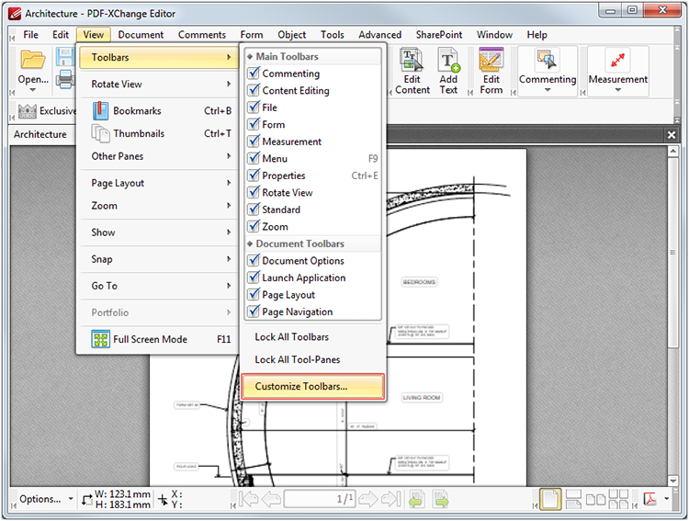Viewport: 689px width, 521px height.
Task: Click the scrollbar down arrow
Action: click(x=672, y=481)
